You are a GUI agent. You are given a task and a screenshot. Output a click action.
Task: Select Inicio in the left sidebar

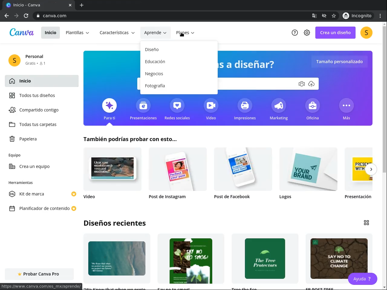pos(42,81)
